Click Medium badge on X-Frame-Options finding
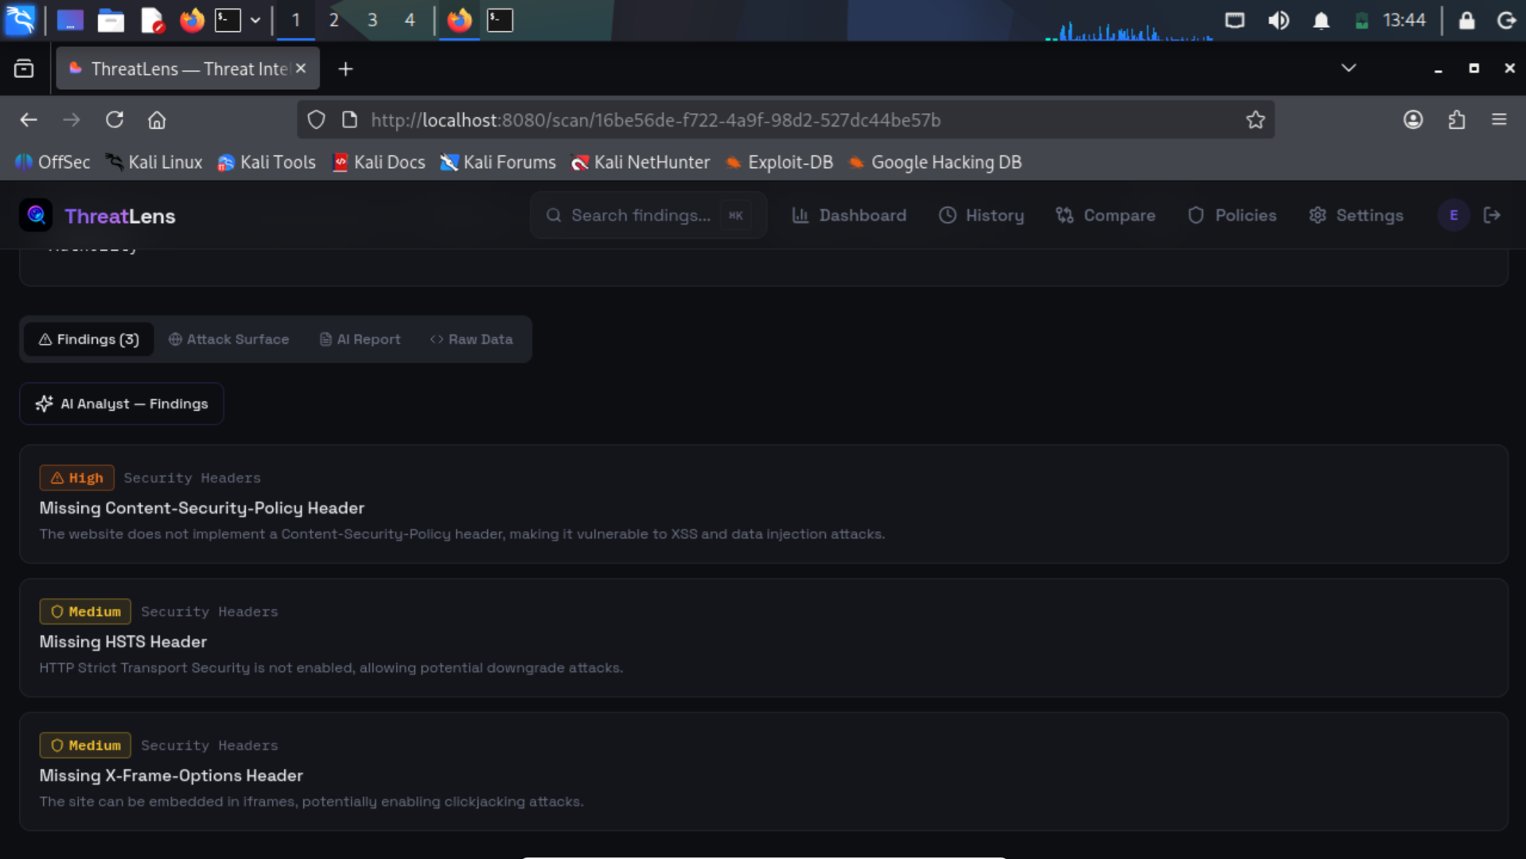 85,745
